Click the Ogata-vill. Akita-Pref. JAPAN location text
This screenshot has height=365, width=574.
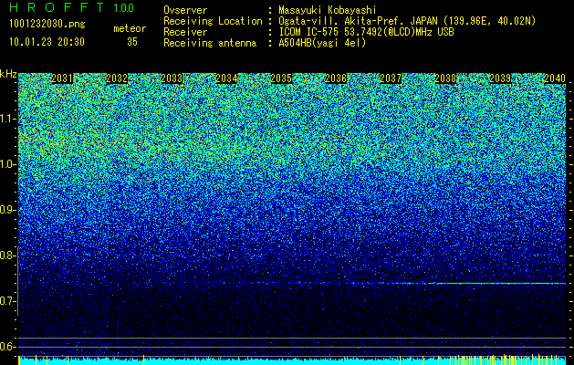407,21
